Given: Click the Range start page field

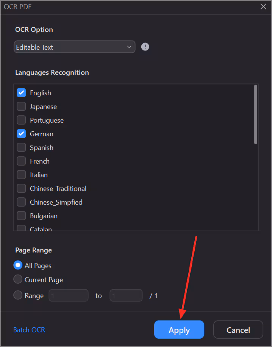Looking at the screenshot, I should tap(69, 295).
